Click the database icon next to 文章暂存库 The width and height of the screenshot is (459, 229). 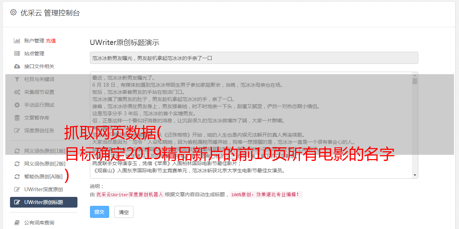tap(17, 118)
